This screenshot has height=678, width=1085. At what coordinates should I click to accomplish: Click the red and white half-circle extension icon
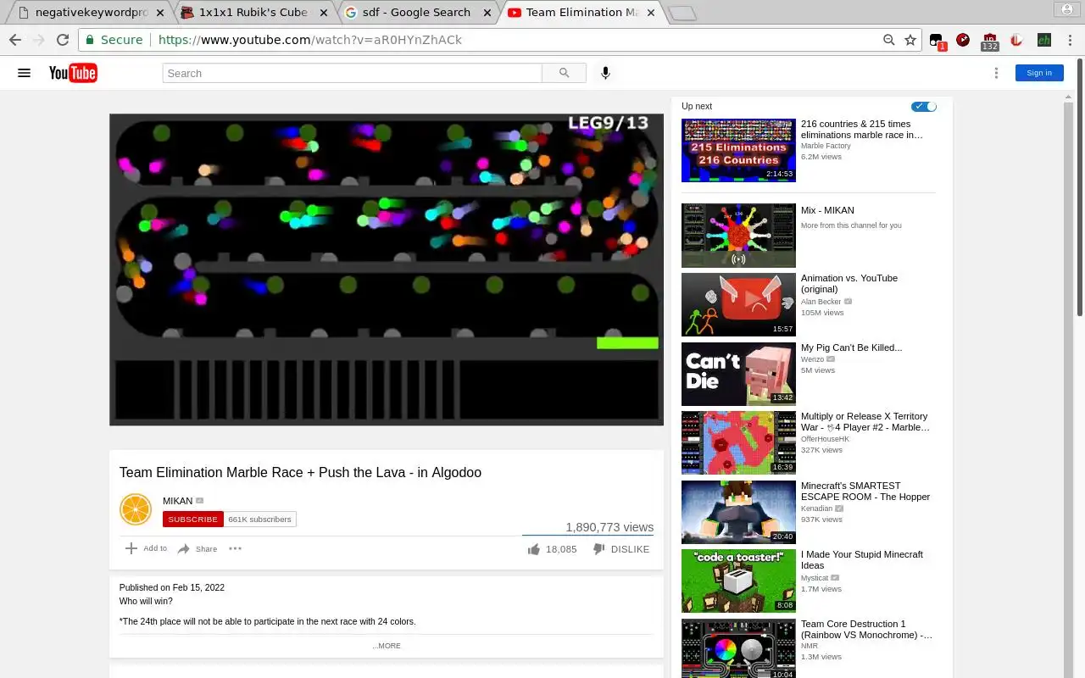[x=1016, y=40]
